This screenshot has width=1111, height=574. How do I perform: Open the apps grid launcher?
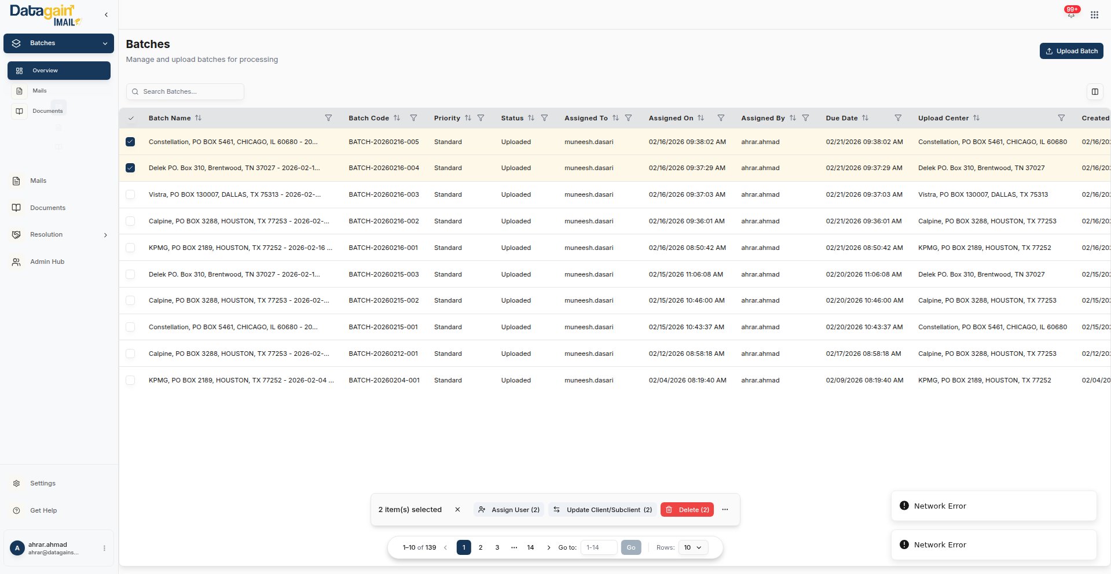click(x=1094, y=15)
